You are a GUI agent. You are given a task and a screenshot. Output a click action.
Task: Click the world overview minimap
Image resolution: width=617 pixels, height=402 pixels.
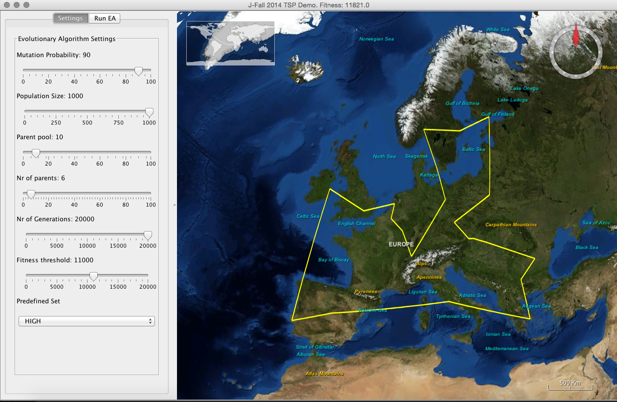pyautogui.click(x=230, y=43)
